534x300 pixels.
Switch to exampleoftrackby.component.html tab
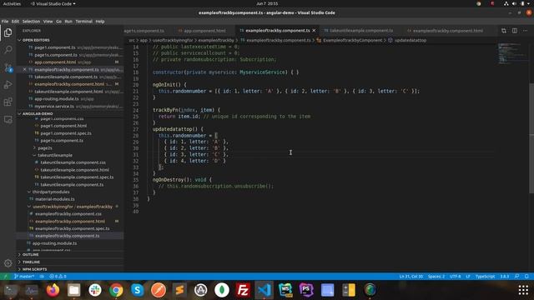coord(448,31)
